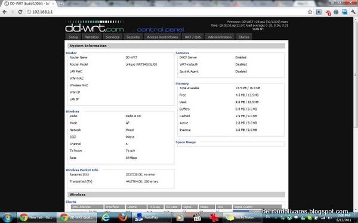
Task: Click the dd-wrt.com logo
Action: [x=94, y=26]
